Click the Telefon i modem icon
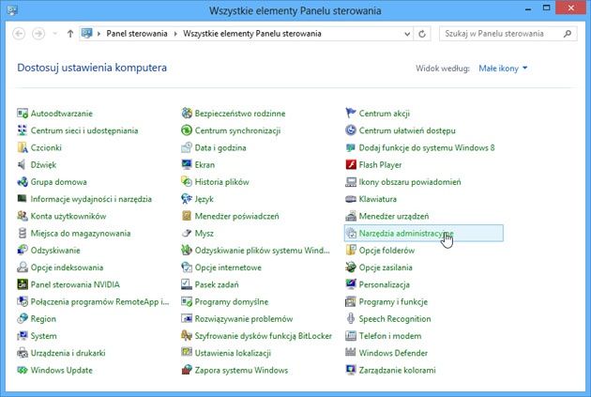 (x=351, y=336)
